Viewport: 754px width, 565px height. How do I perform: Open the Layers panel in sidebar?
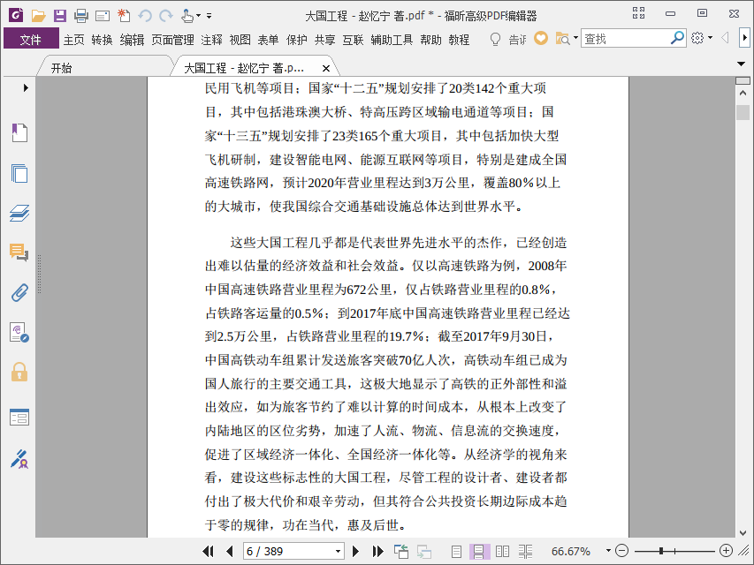tap(19, 213)
